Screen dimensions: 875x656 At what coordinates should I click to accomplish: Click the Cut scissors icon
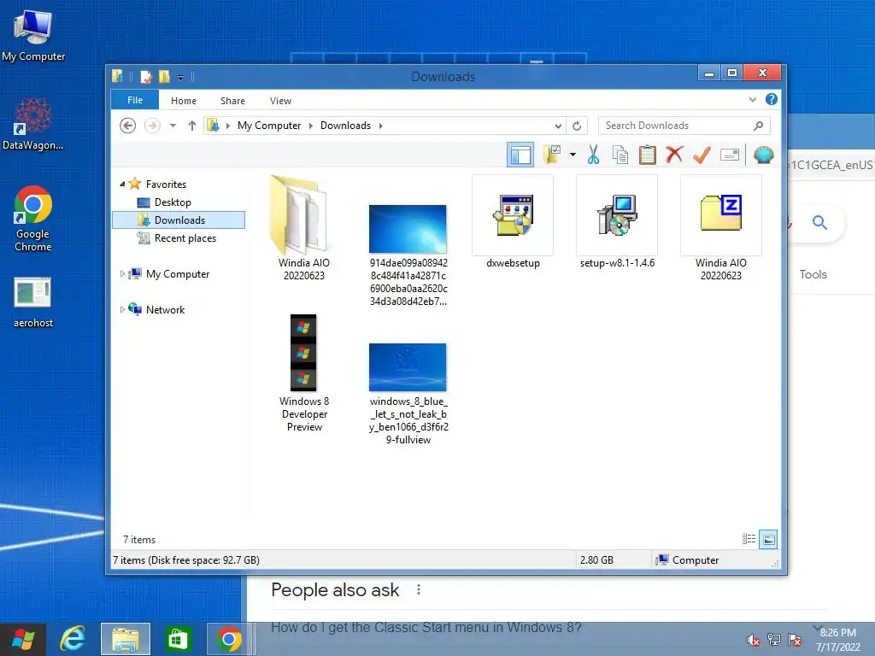tap(593, 155)
